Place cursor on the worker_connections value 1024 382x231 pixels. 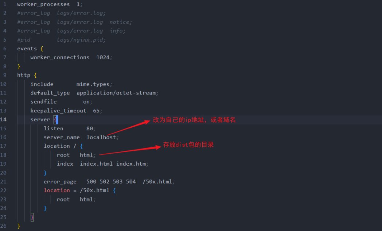coord(103,57)
